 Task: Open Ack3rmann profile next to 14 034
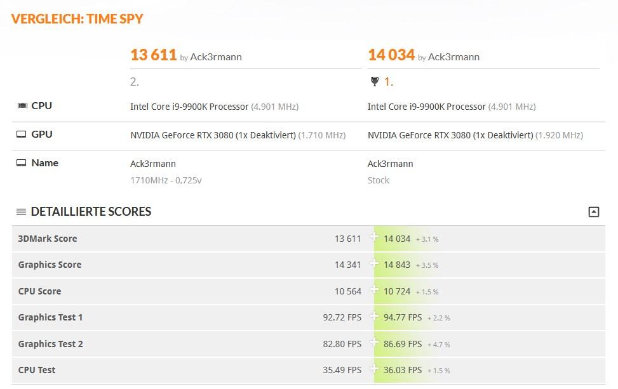pyautogui.click(x=453, y=57)
